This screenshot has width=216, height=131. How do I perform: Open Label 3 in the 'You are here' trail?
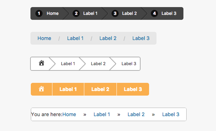pyautogui.click(x=171, y=114)
